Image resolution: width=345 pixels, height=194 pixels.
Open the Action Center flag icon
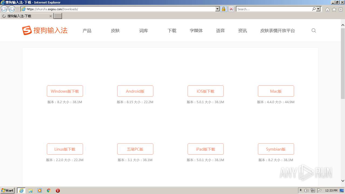[x=319, y=190]
